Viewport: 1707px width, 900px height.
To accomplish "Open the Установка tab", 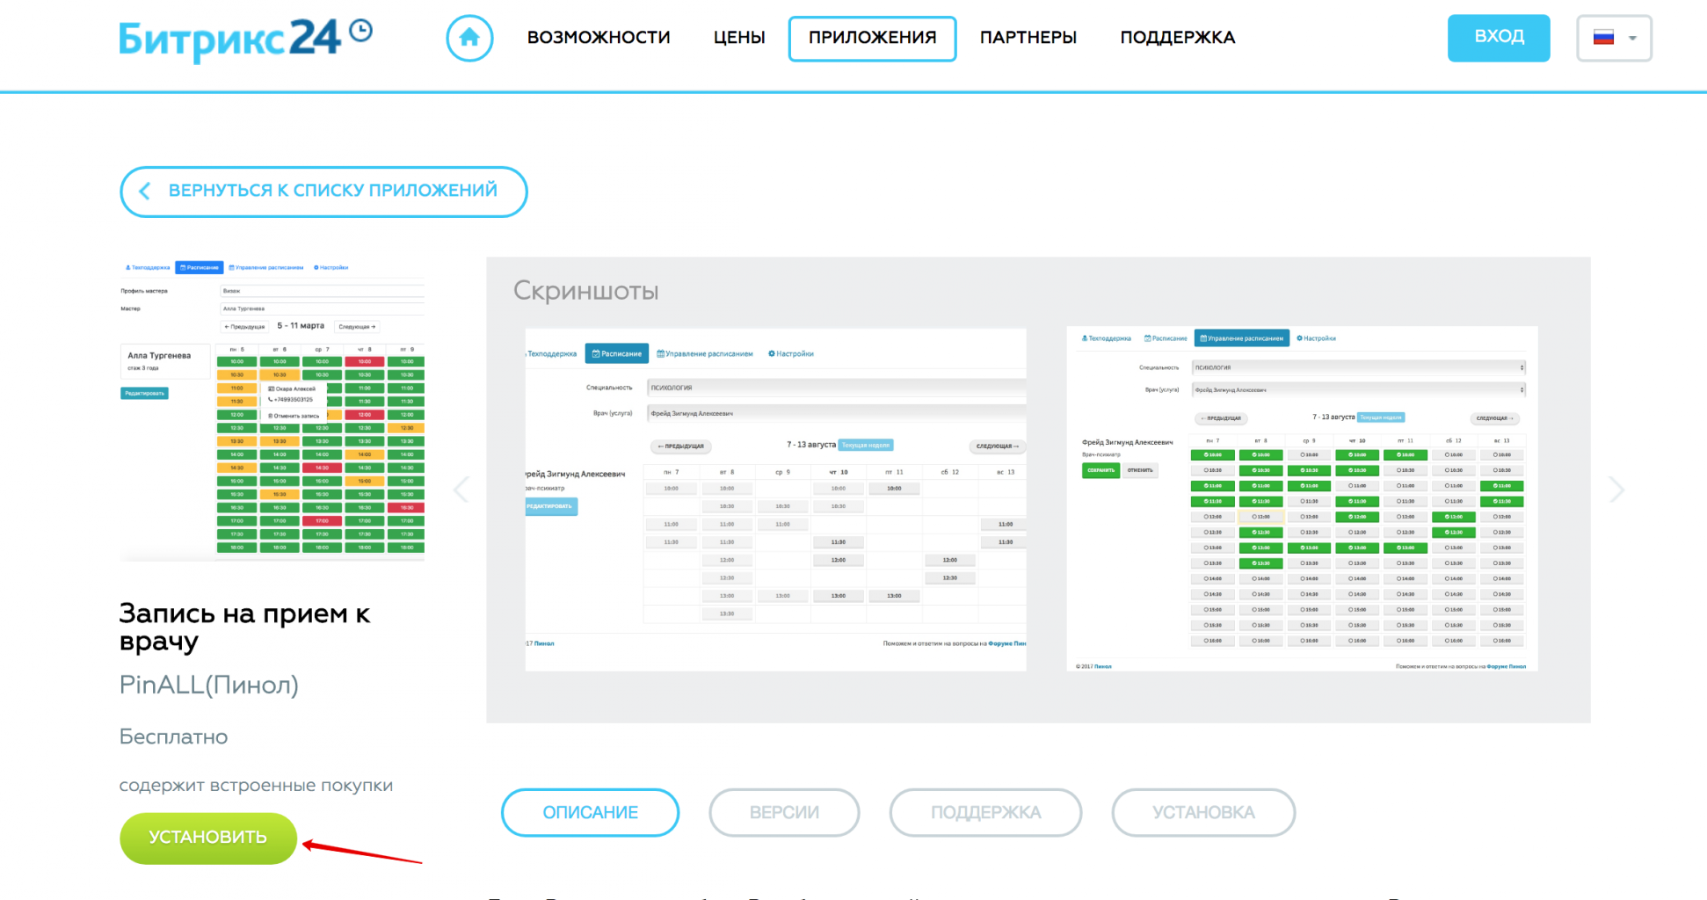I will coord(1203,812).
